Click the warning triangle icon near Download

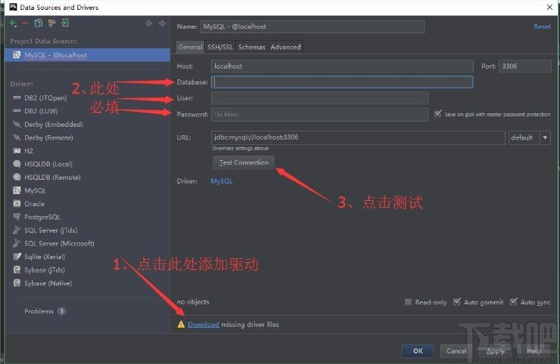(181, 325)
